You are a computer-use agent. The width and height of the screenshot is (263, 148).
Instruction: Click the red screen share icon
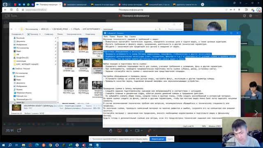tap(120, 131)
